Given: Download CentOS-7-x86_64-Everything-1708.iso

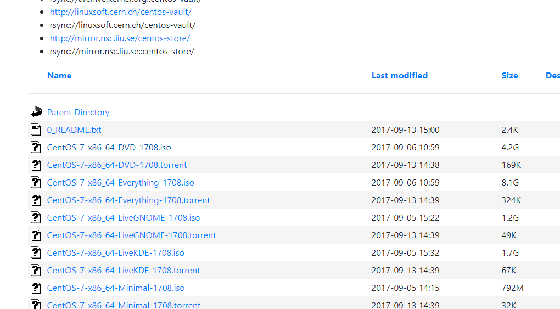Looking at the screenshot, I should click(121, 183).
